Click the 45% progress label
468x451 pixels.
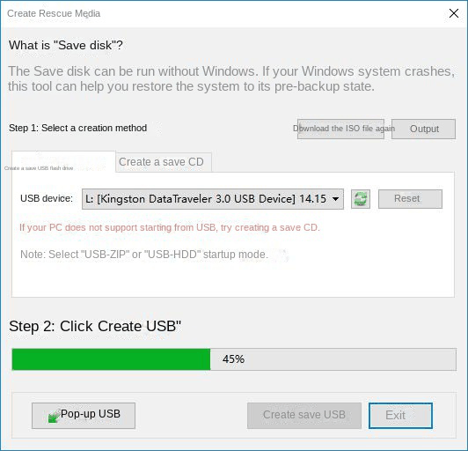pos(233,359)
